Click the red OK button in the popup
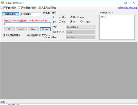Viewport: 138px width, 105px height. pos(9,29)
